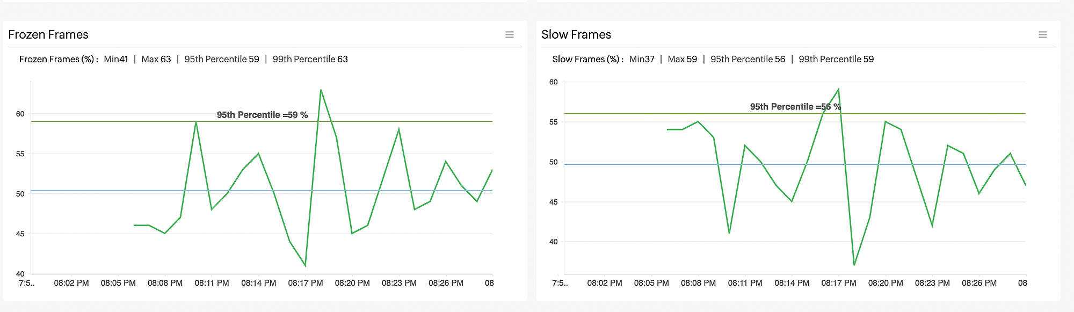This screenshot has width=1074, height=312.
Task: Click the 08:17 PM label on the Frozen Frames axis
Action: [306, 283]
